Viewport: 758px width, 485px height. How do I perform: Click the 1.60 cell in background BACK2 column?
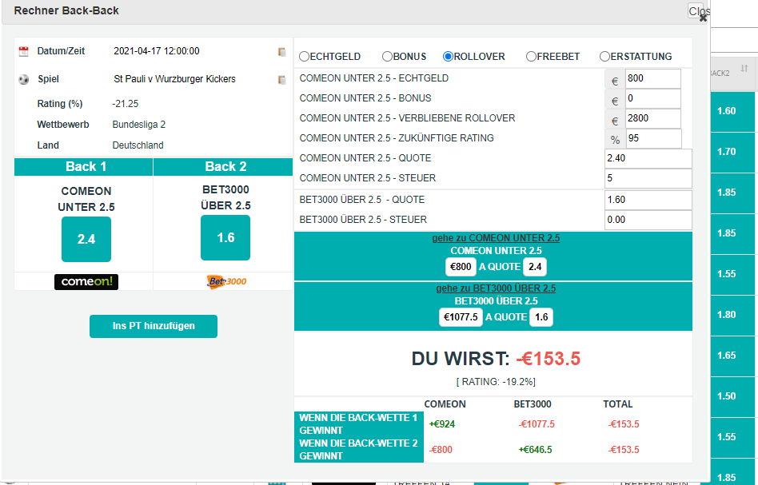(732, 111)
